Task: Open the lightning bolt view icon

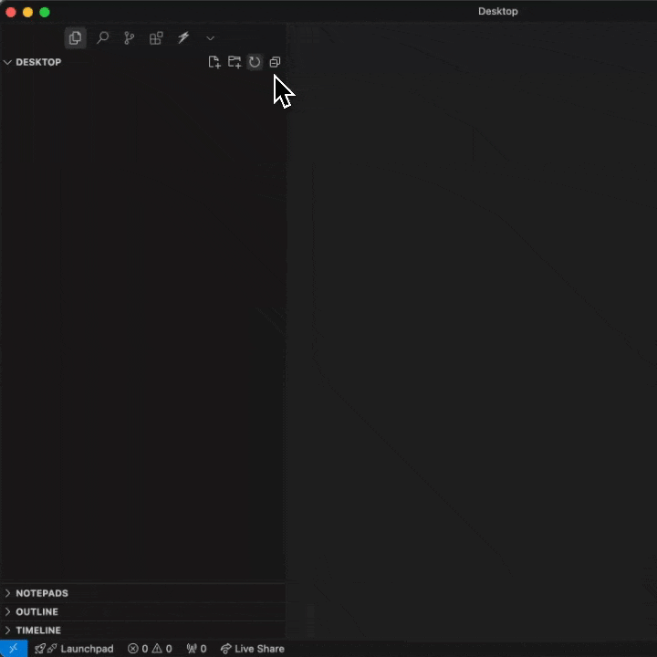Action: tap(183, 37)
